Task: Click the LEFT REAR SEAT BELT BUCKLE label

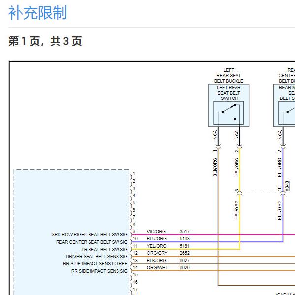Action: pos(229,75)
